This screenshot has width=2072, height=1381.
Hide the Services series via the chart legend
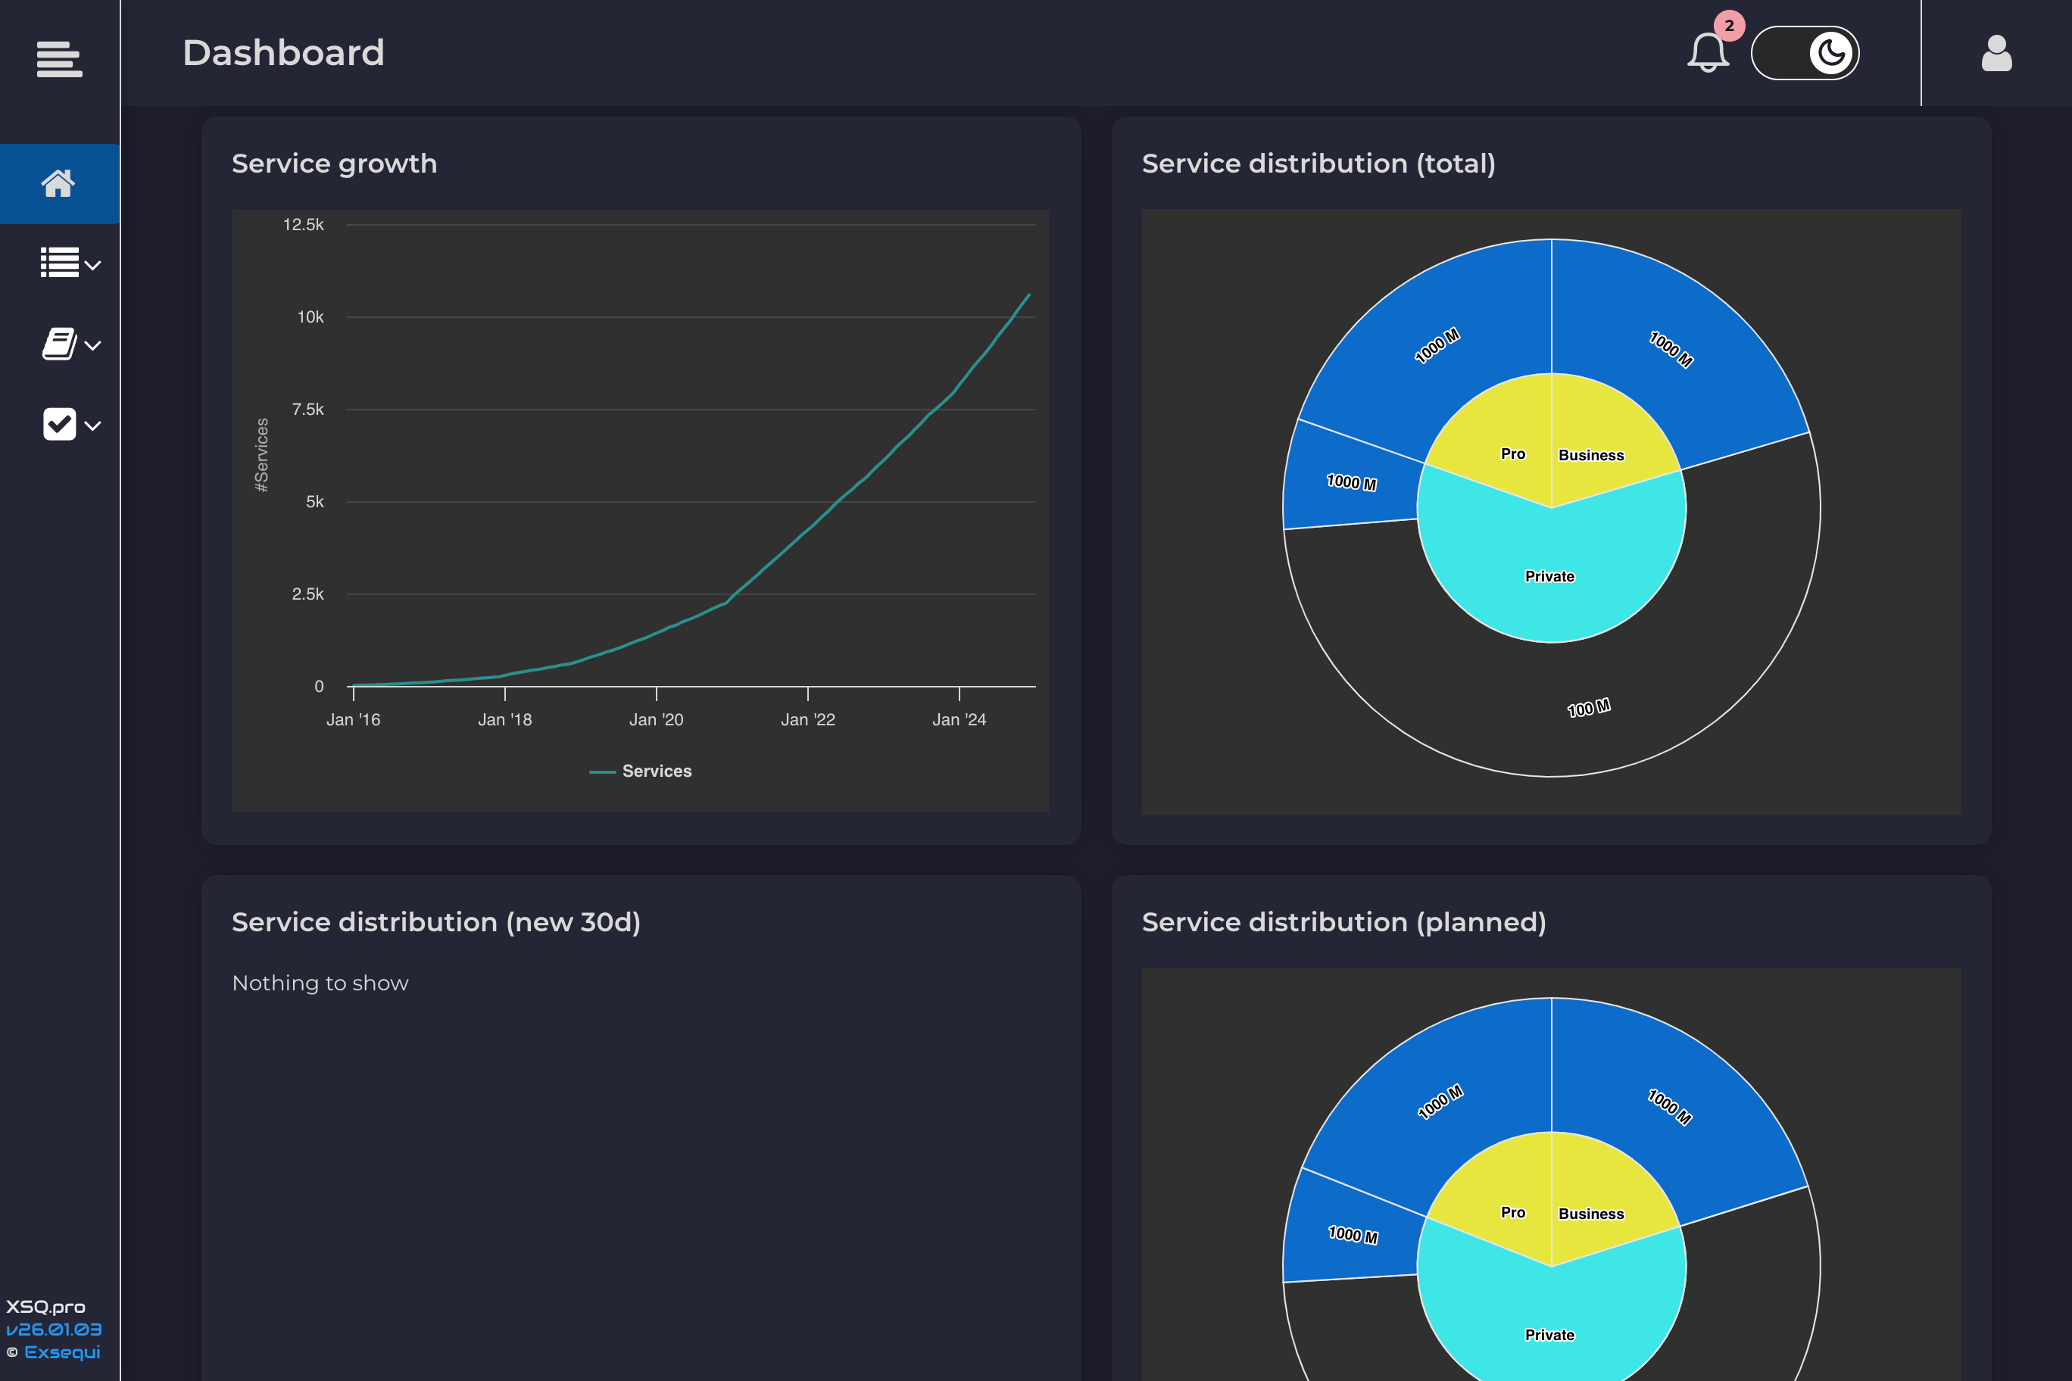[641, 771]
